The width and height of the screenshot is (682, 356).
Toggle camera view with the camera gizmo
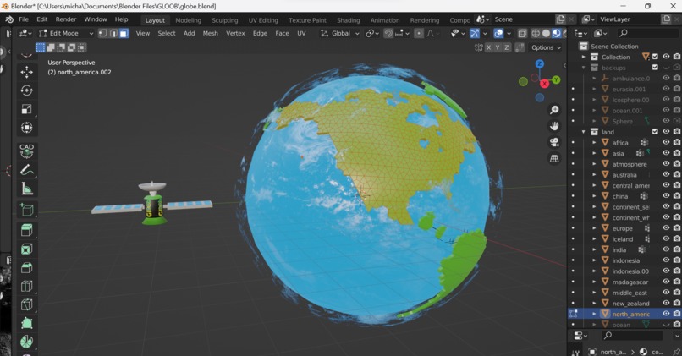[x=554, y=142]
